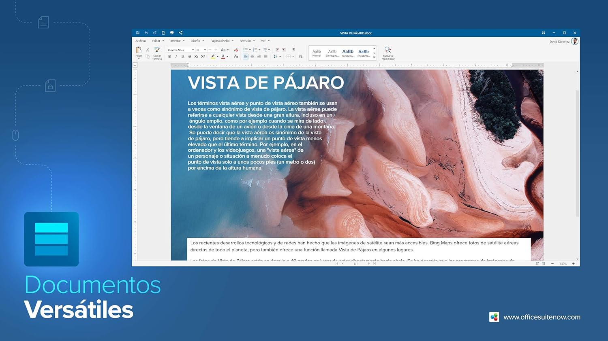The image size is (608, 341).
Task: Open Buscar & reemplazar
Action: click(388, 53)
